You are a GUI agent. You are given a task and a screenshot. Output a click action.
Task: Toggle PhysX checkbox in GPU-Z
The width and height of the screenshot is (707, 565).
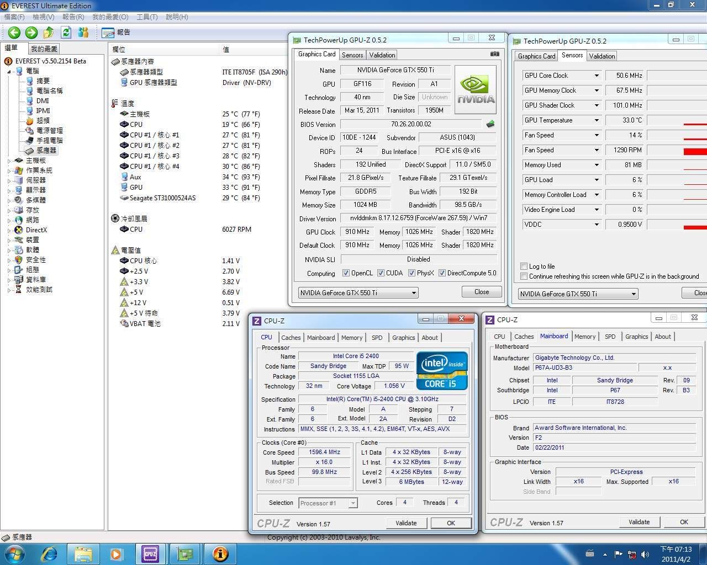411,273
